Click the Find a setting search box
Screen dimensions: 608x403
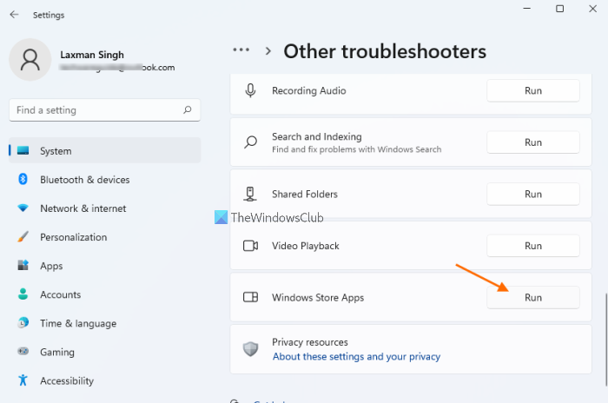coord(96,110)
